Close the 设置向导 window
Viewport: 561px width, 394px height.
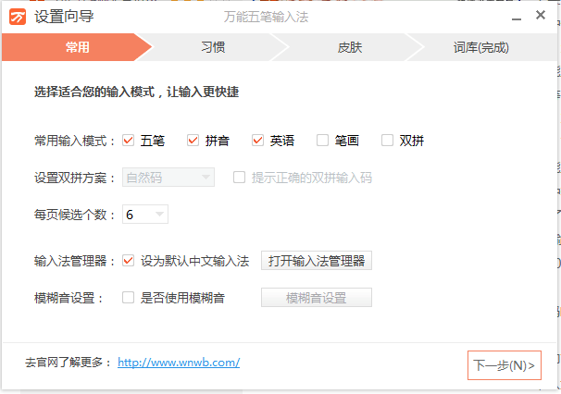point(541,15)
